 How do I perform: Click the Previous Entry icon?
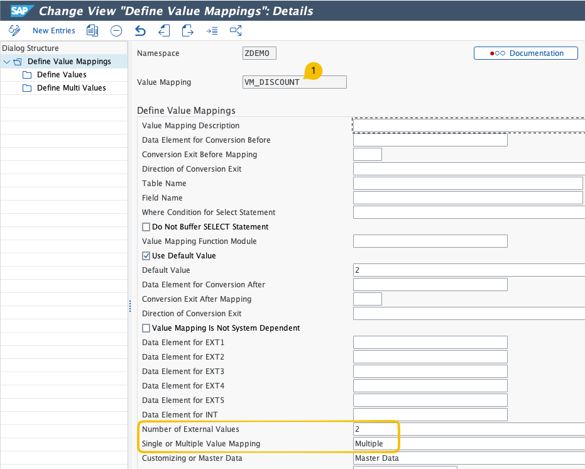(164, 31)
